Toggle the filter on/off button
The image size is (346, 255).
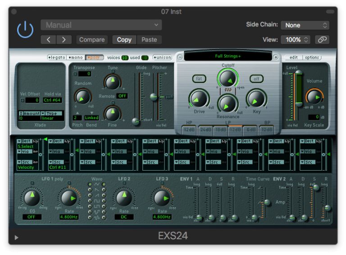256,79
